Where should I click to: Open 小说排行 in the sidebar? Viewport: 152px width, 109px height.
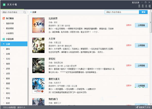(10, 33)
